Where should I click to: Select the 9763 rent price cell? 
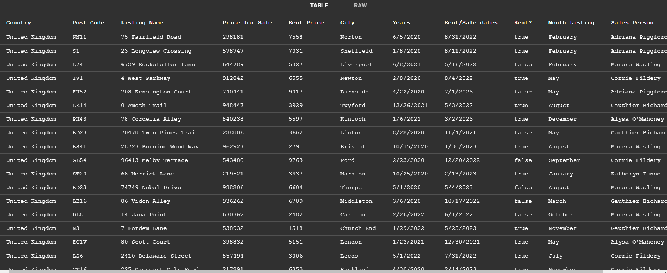(296, 160)
